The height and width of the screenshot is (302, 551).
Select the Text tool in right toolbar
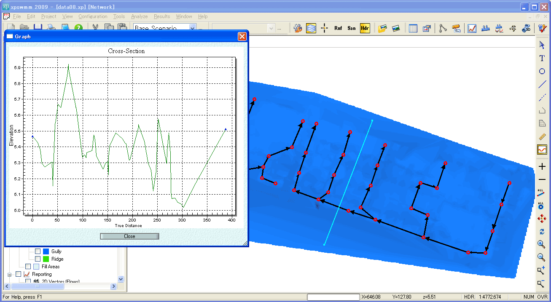tap(542, 58)
